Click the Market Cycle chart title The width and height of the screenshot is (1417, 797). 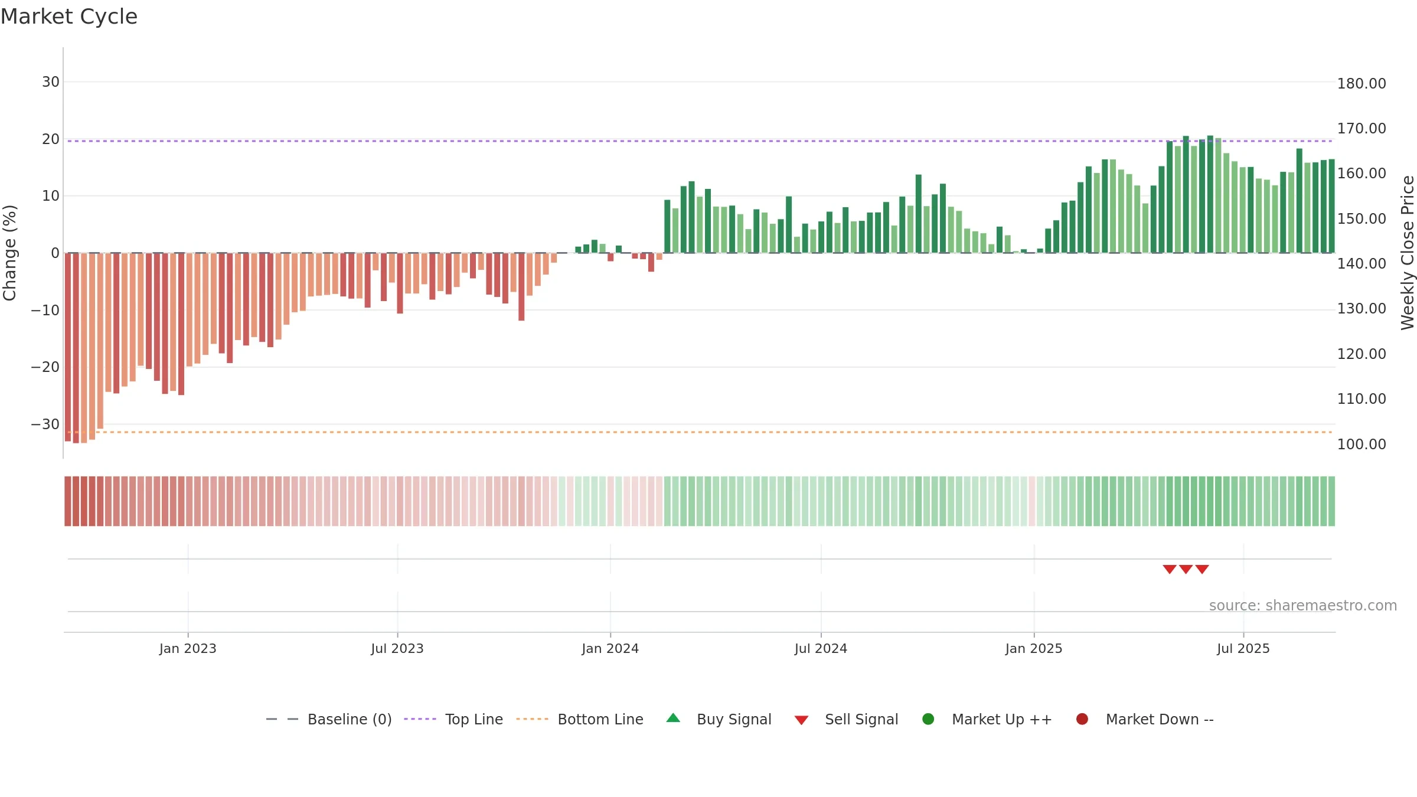(x=69, y=17)
